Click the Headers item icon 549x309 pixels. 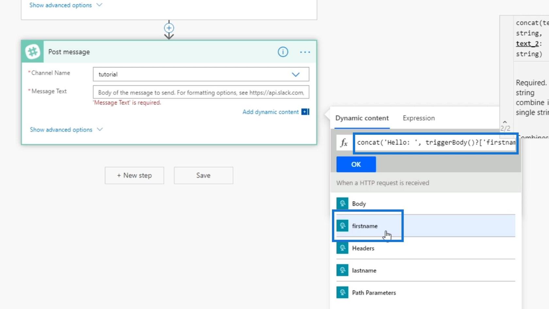point(342,248)
